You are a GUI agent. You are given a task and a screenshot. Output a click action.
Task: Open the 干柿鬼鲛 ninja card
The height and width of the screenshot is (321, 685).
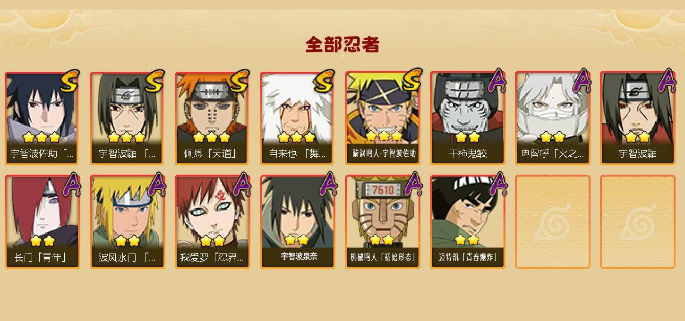[467, 118]
